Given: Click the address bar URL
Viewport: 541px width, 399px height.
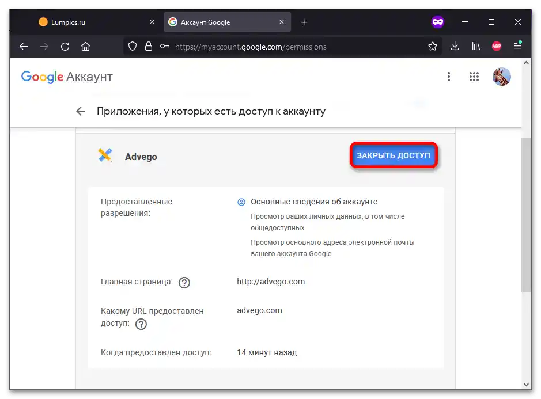Looking at the screenshot, I should click(251, 47).
